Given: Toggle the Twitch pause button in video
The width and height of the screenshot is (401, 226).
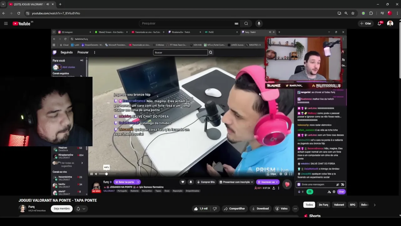Looking at the screenshot, I should tap(91, 174).
